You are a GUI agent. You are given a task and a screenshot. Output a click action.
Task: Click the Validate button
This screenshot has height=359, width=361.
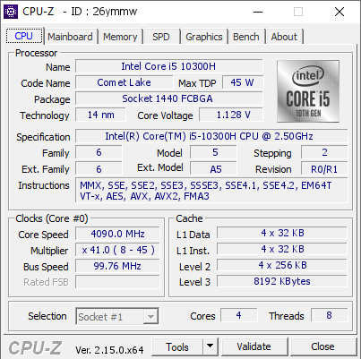point(254,346)
